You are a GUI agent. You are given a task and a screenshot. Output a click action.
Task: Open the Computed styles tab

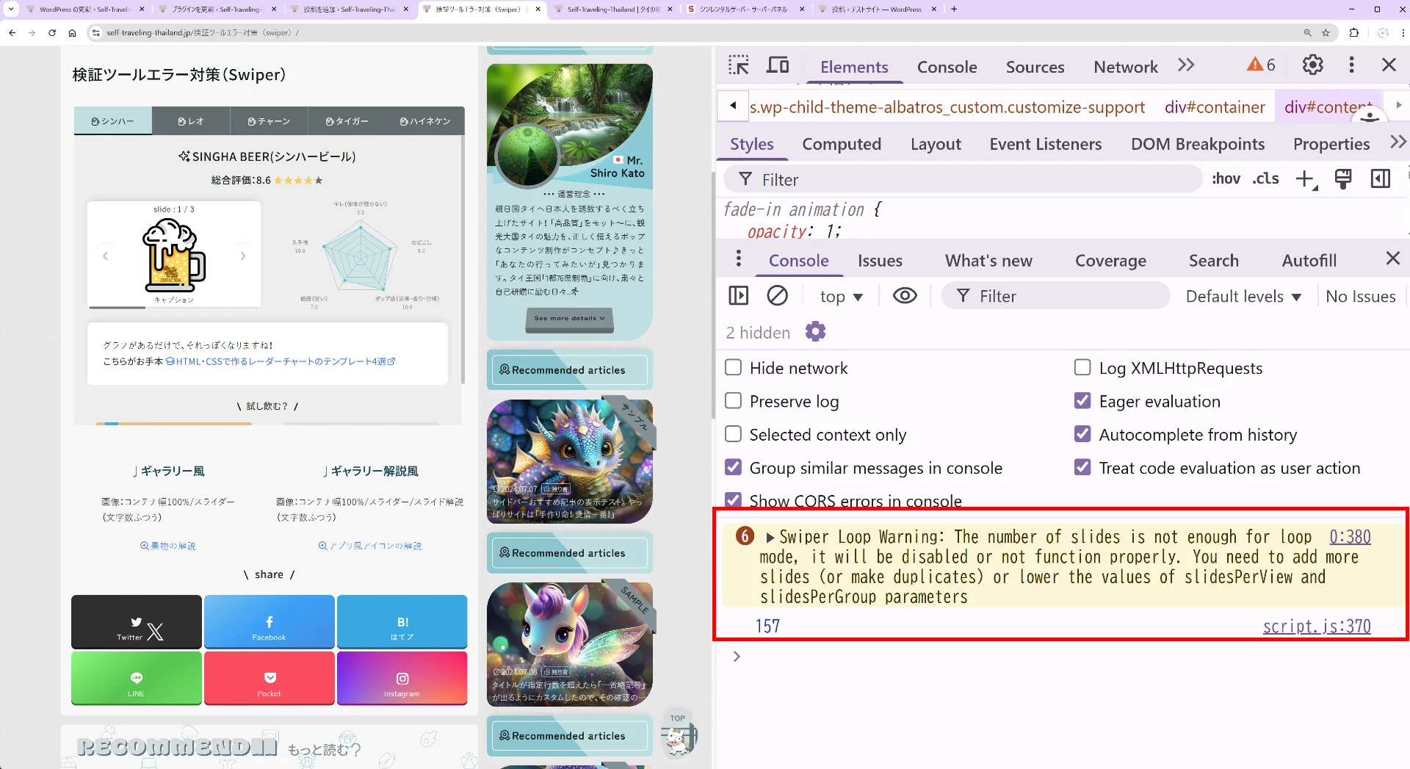(842, 144)
